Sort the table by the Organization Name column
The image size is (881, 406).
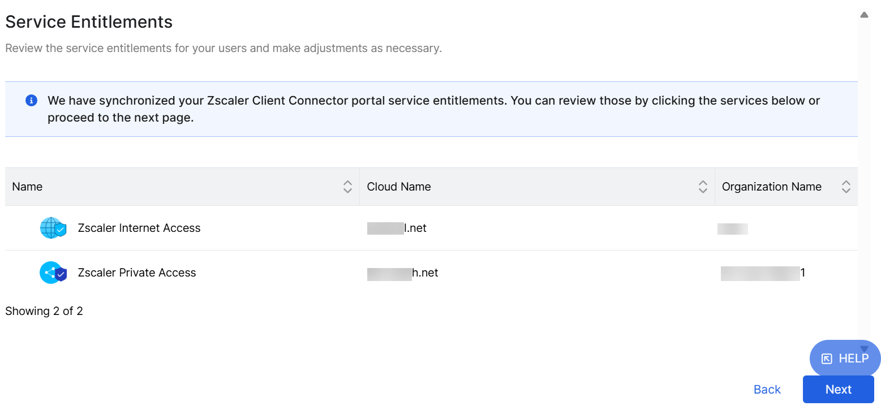(846, 187)
